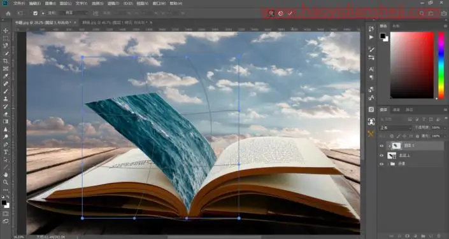Click the Home icon in options bar

[x=8, y=13]
